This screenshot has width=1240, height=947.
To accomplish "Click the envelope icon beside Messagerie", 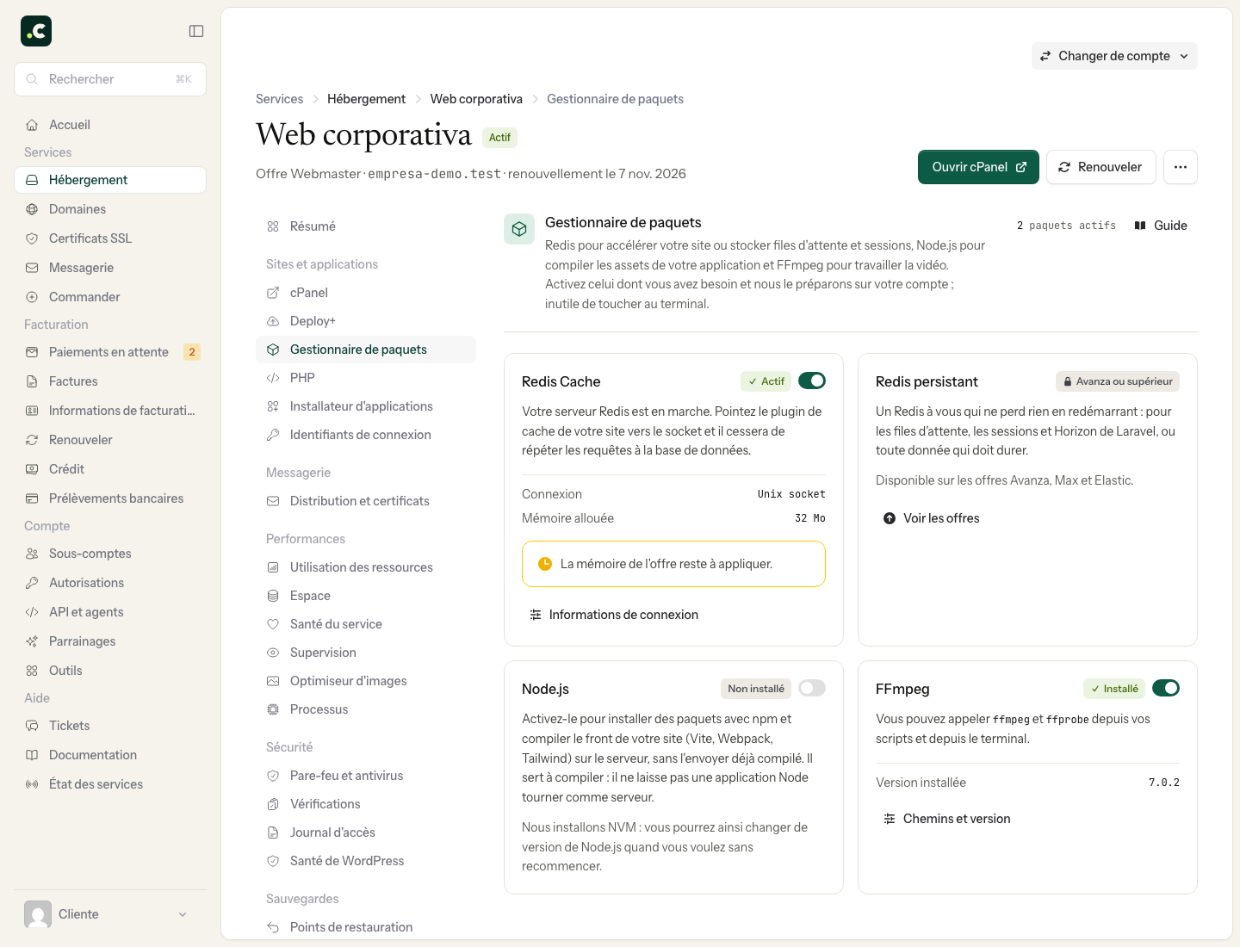I will point(32,268).
